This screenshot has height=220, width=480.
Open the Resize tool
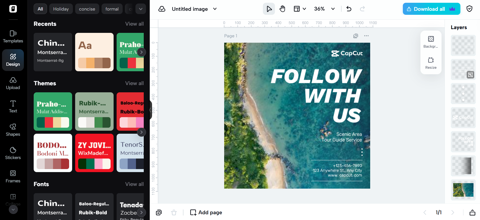(x=431, y=63)
